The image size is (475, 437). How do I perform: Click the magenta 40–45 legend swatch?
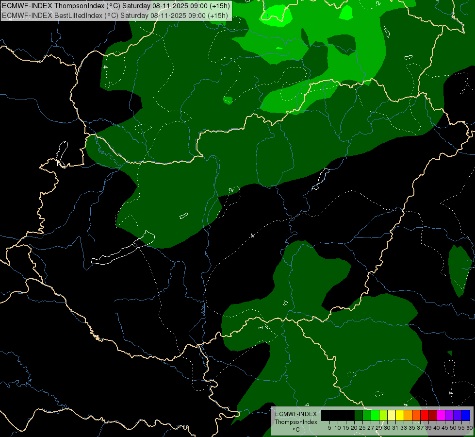point(441,415)
